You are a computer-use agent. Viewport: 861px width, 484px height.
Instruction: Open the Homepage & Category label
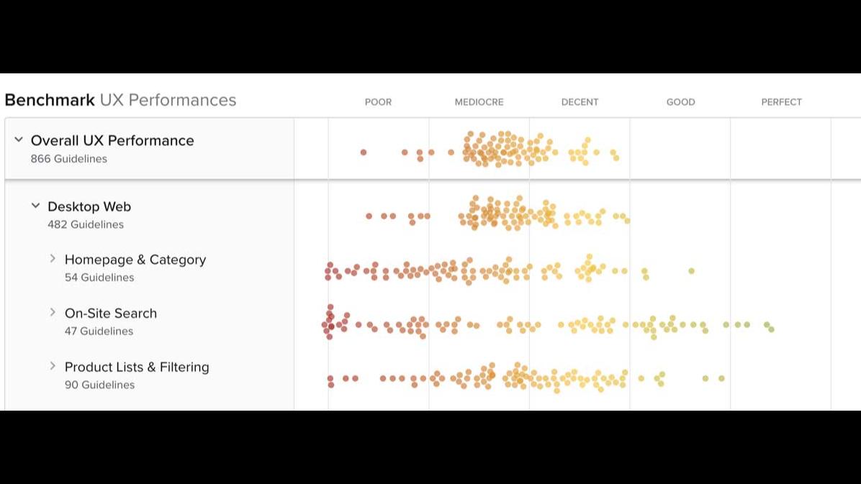(x=135, y=260)
